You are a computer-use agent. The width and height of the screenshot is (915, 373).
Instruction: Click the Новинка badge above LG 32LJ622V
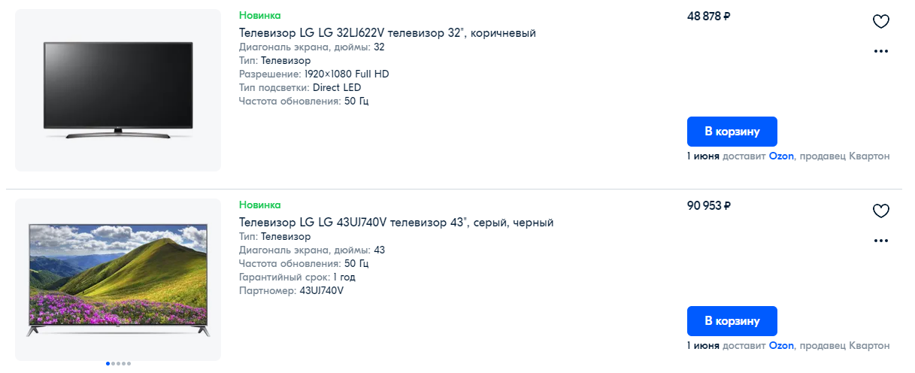(260, 15)
